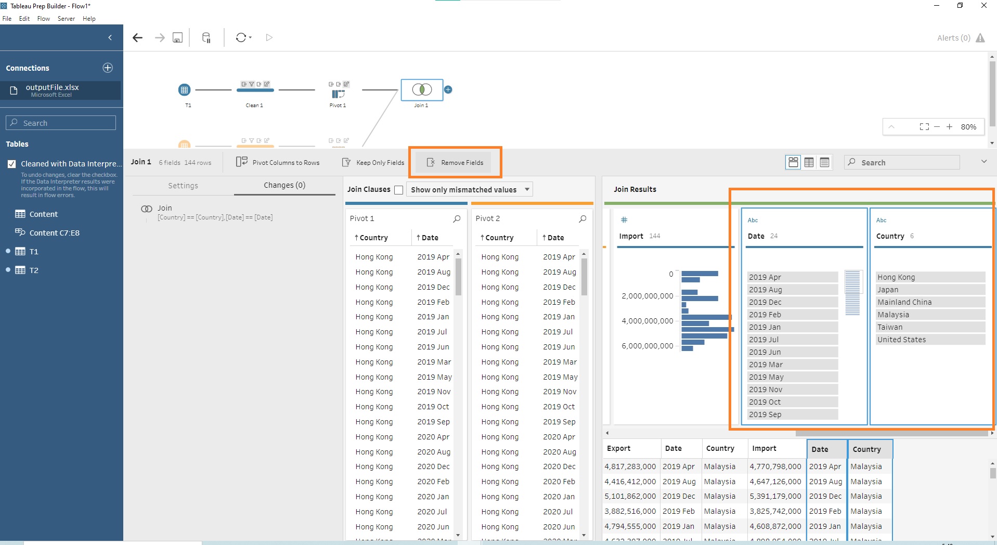The image size is (997, 545).
Task: Toggle Show only mismatched values checkbox
Action: click(399, 190)
